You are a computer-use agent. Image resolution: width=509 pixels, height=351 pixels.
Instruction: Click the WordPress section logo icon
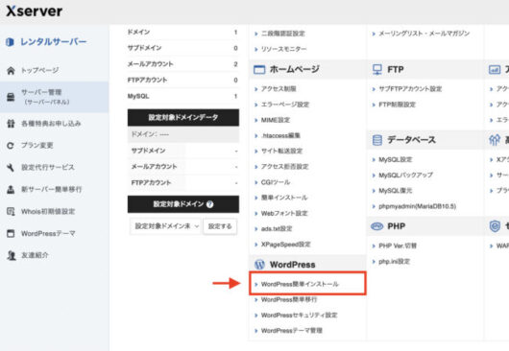coord(259,265)
